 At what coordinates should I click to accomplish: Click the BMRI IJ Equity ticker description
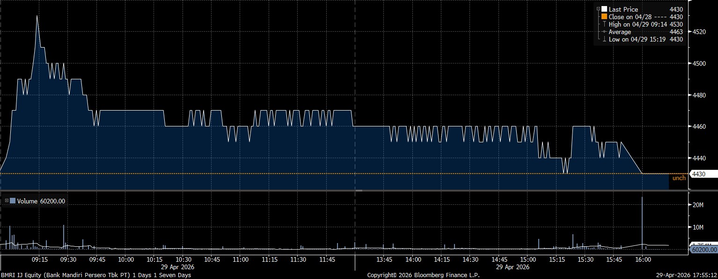[x=95, y=275]
